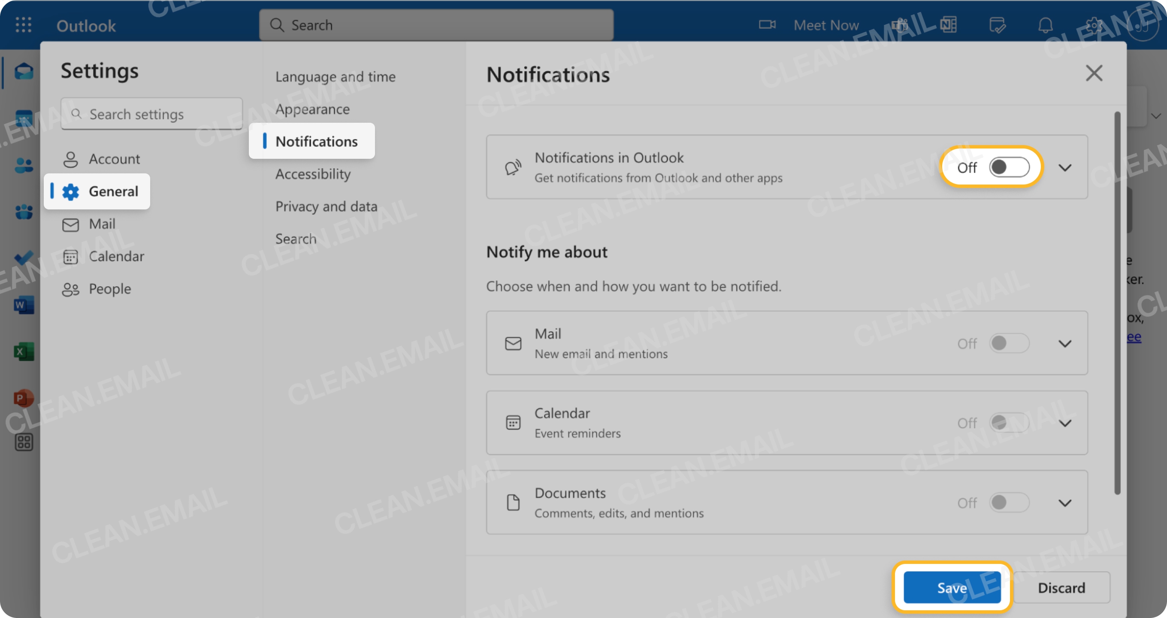Expand the Documents notifications section
The width and height of the screenshot is (1167, 618).
click(x=1064, y=503)
